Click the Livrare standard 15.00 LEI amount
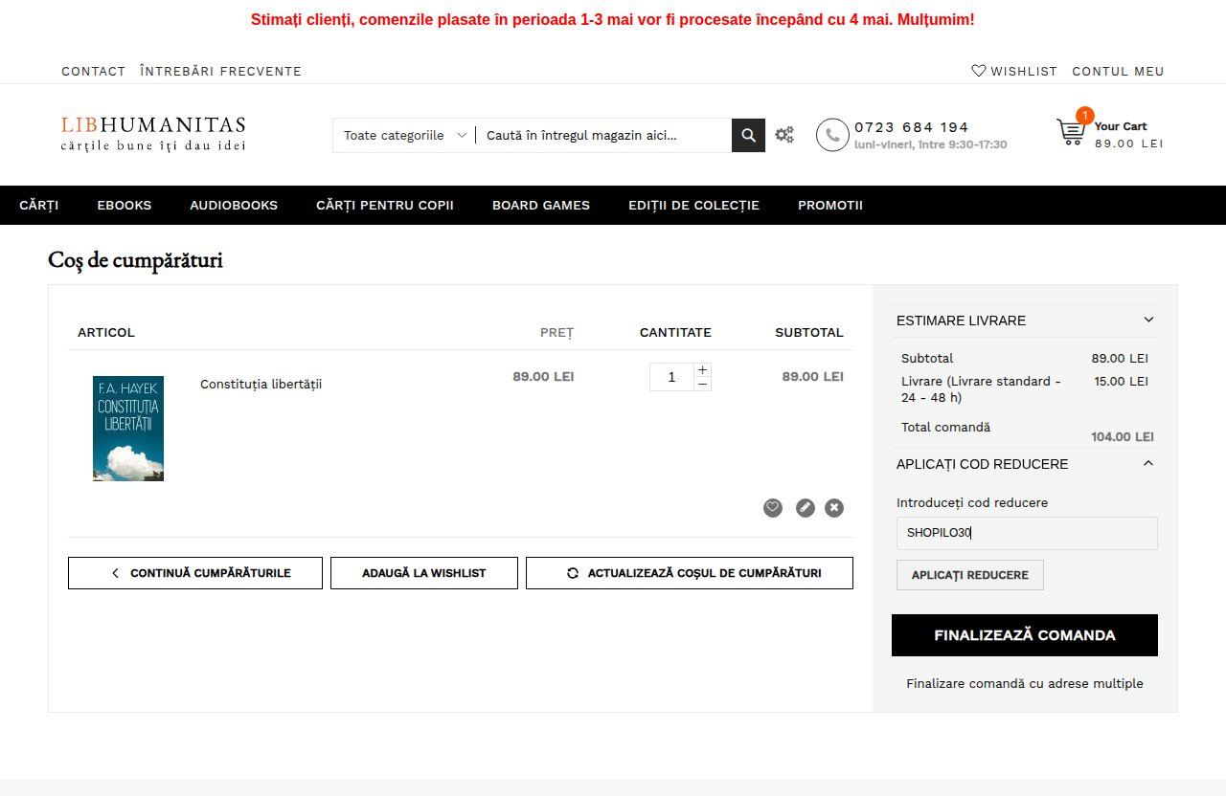The image size is (1226, 796). pyautogui.click(x=1121, y=381)
